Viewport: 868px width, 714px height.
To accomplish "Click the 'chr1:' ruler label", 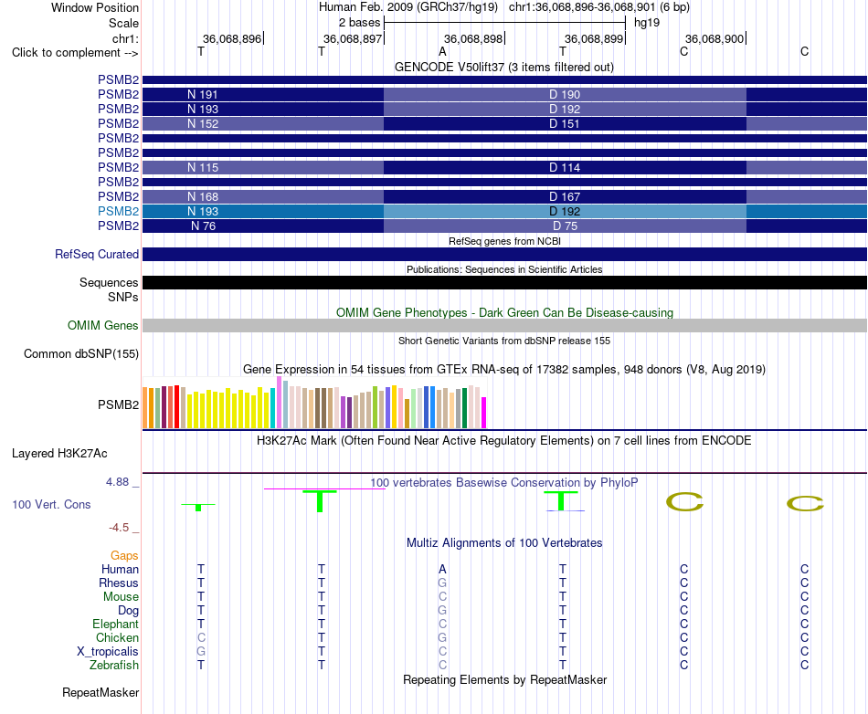I will coord(125,38).
